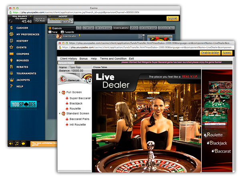Click the Standard Screen chip icon

[x=63, y=114]
